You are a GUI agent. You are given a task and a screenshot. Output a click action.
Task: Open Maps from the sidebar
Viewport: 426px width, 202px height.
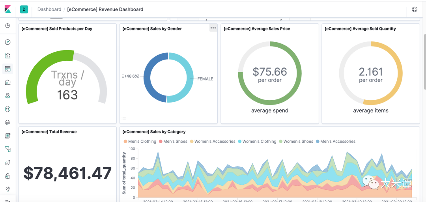coord(7,95)
